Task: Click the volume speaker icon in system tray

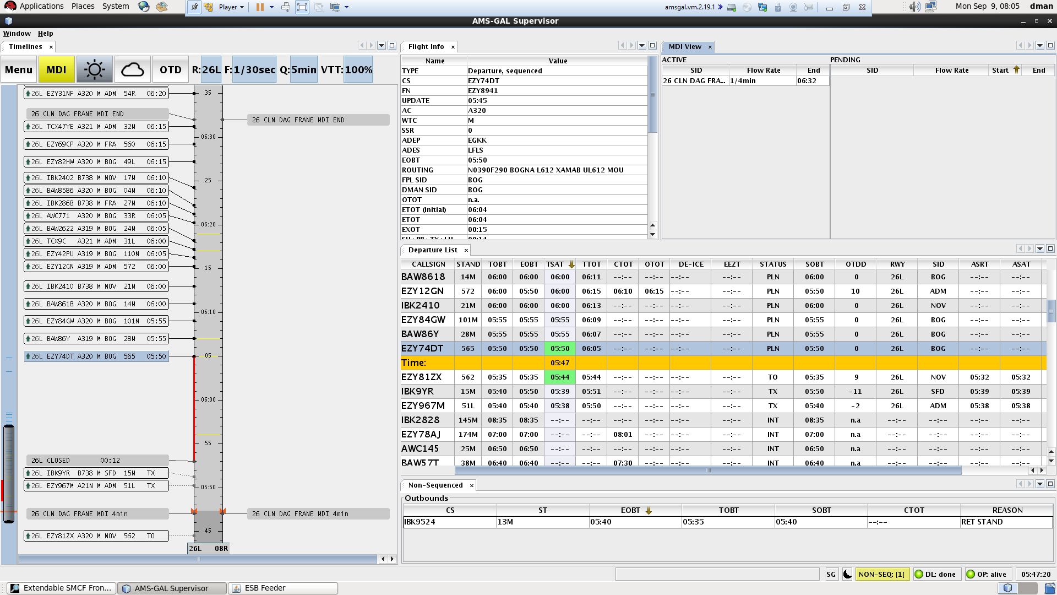Action: pyautogui.click(x=914, y=7)
